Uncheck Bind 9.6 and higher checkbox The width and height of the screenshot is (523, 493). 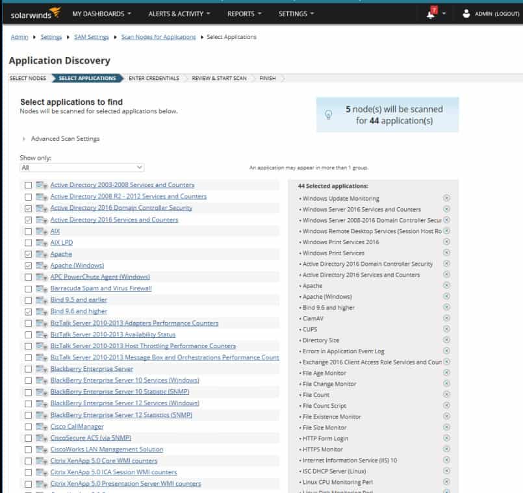point(29,312)
